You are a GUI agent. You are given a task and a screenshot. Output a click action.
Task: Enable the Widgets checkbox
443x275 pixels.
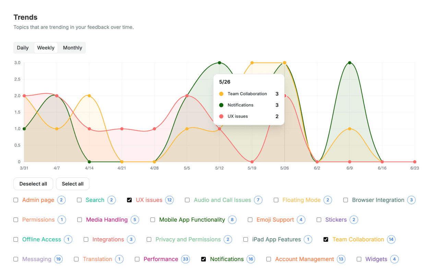(359, 259)
